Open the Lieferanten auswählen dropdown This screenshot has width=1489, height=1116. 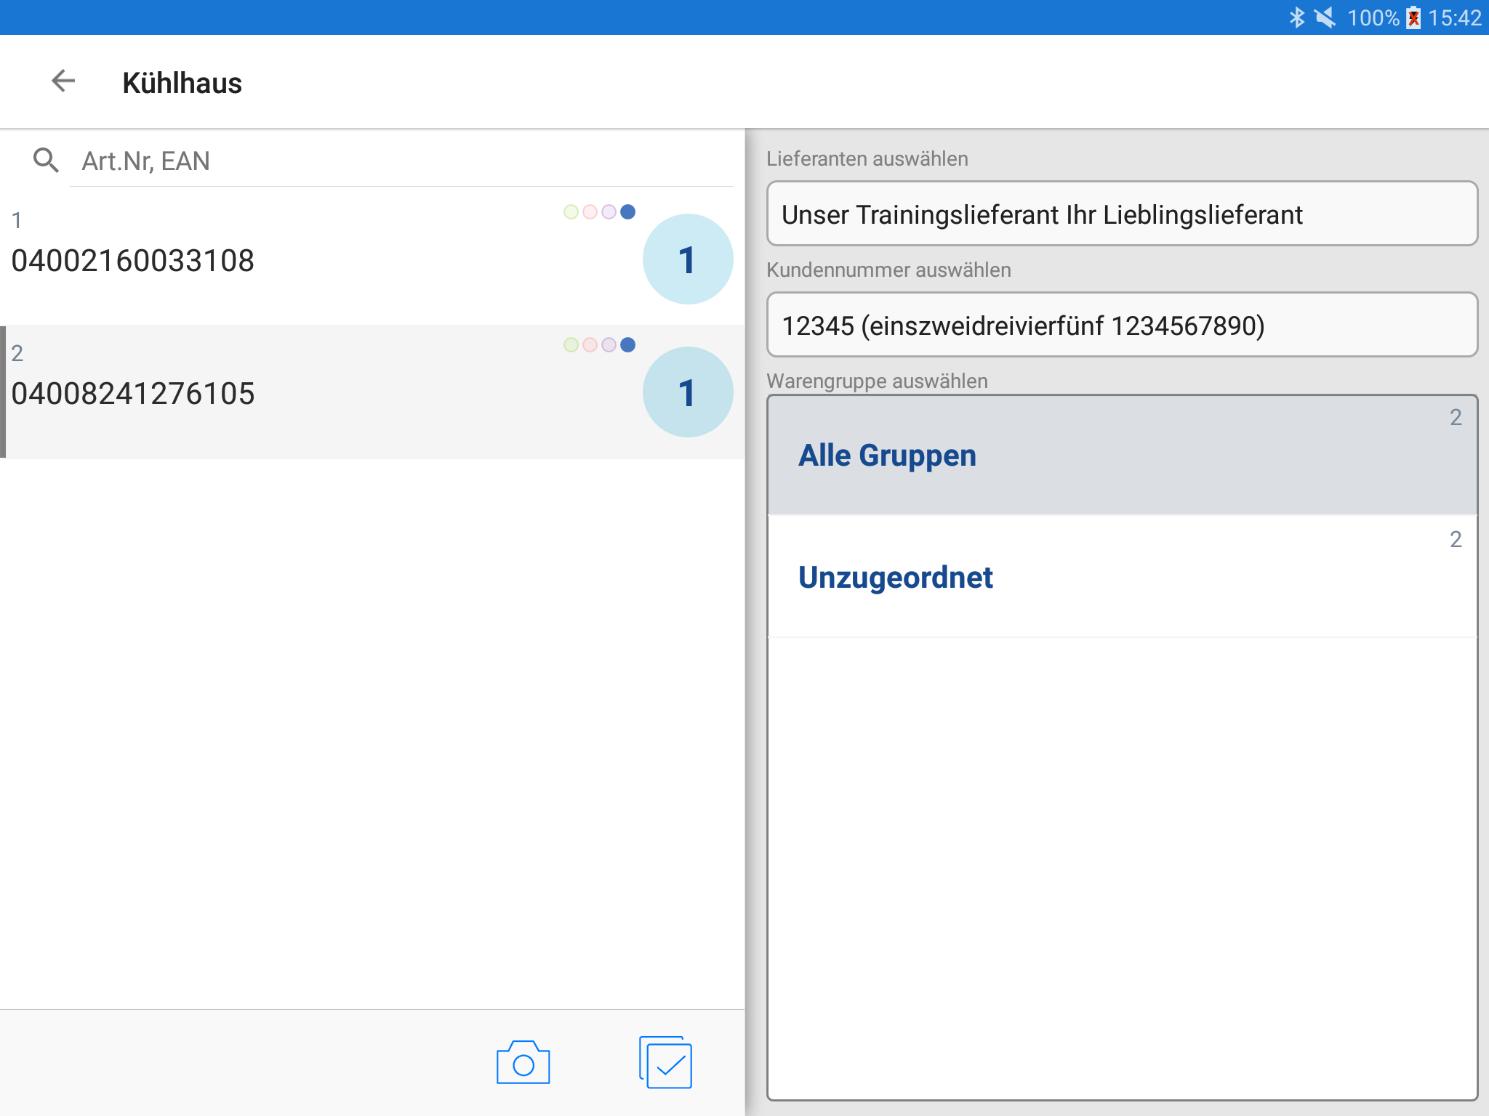[1121, 214]
